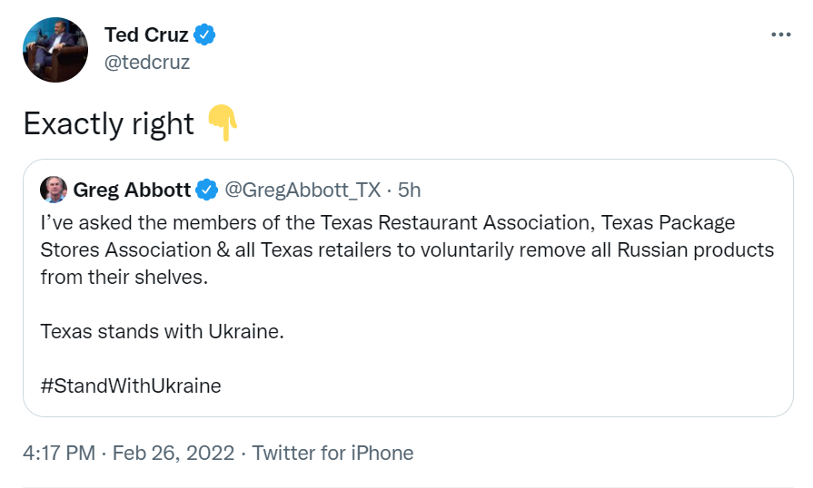The width and height of the screenshot is (813, 488).
Task: Click the 'from their shelves.' text line
Action: [x=124, y=277]
